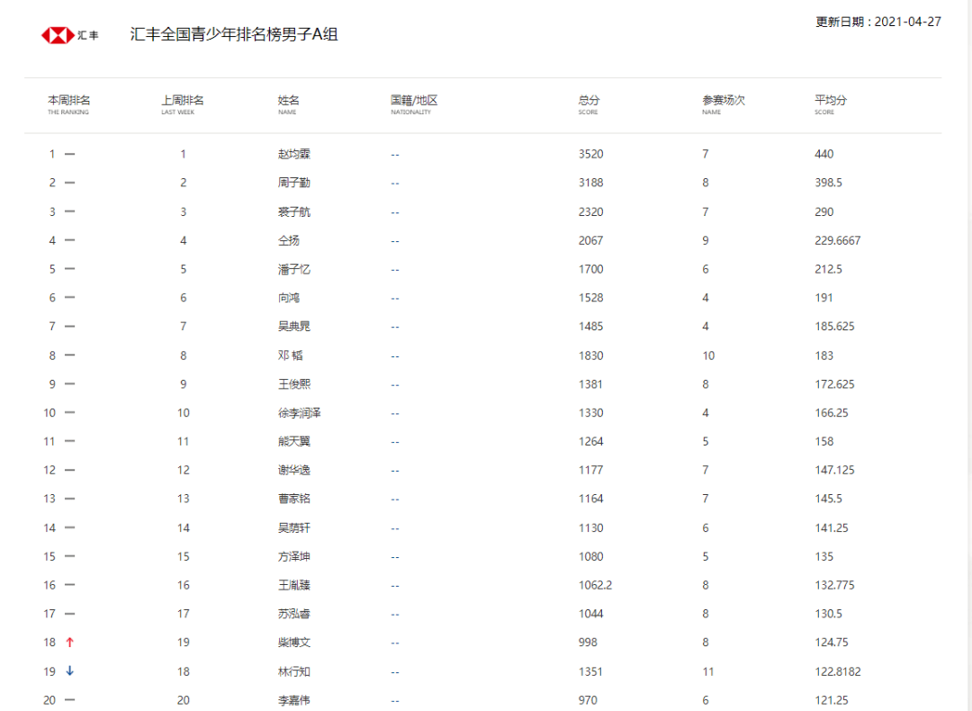Screen dimensions: 972x711
Task: Click the HSBC hexagon logo
Action: pyautogui.click(x=57, y=35)
